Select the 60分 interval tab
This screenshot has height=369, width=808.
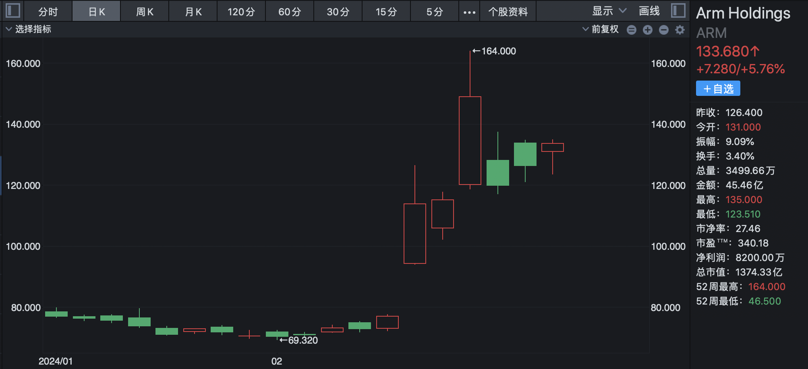[x=290, y=12]
